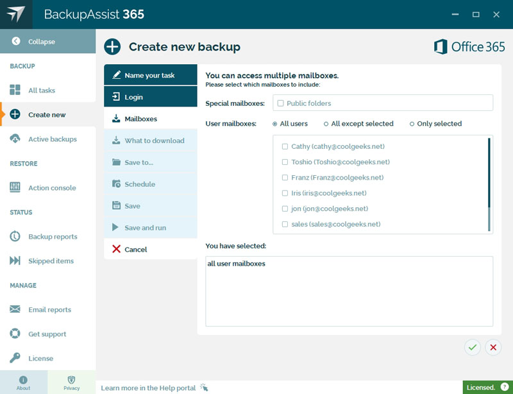Click the Login door icon
513x394 pixels.
116,97
